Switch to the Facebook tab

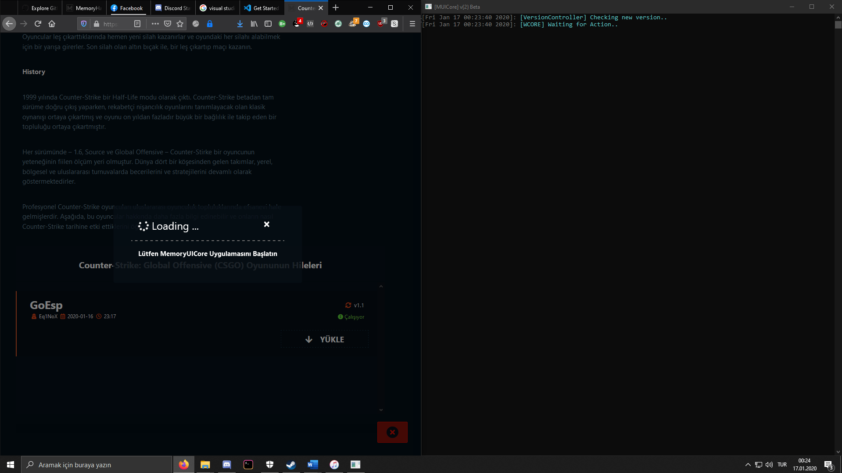coord(128,8)
